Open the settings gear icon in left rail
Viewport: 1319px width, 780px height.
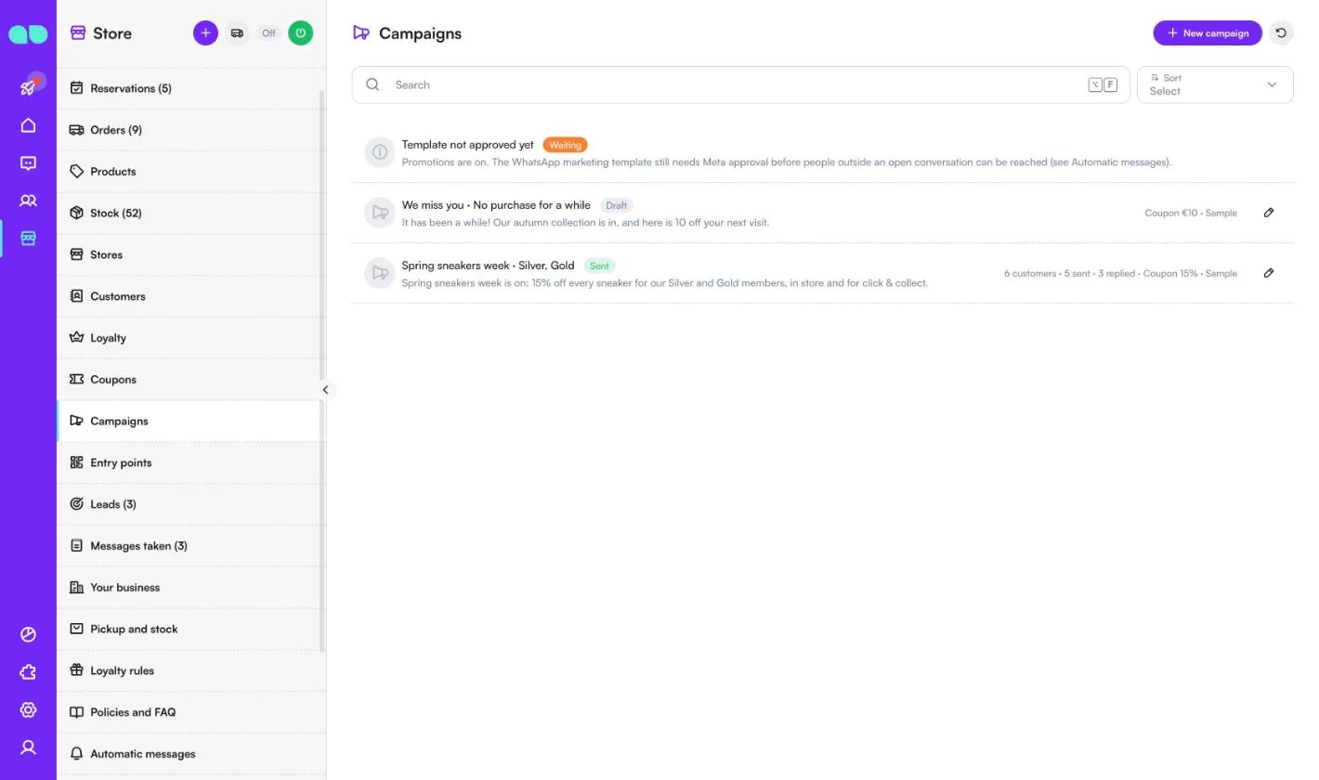click(28, 710)
